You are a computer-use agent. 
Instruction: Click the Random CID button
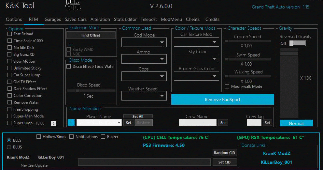[224, 153]
